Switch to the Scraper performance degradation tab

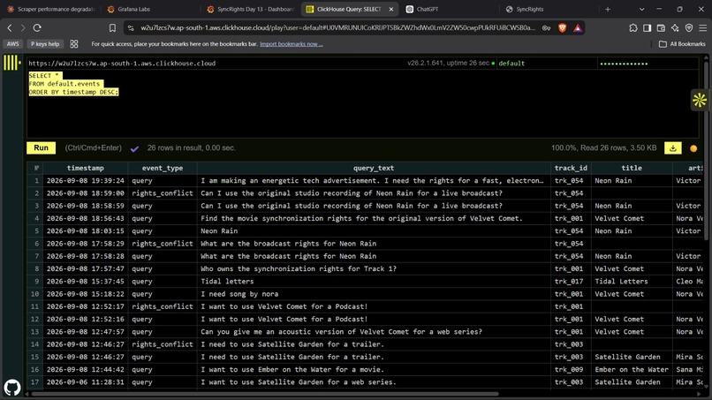coord(50,9)
